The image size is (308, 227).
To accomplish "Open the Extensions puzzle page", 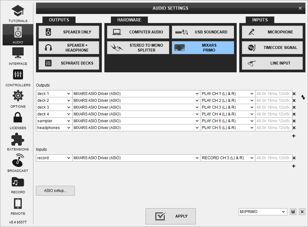I will tap(18, 141).
